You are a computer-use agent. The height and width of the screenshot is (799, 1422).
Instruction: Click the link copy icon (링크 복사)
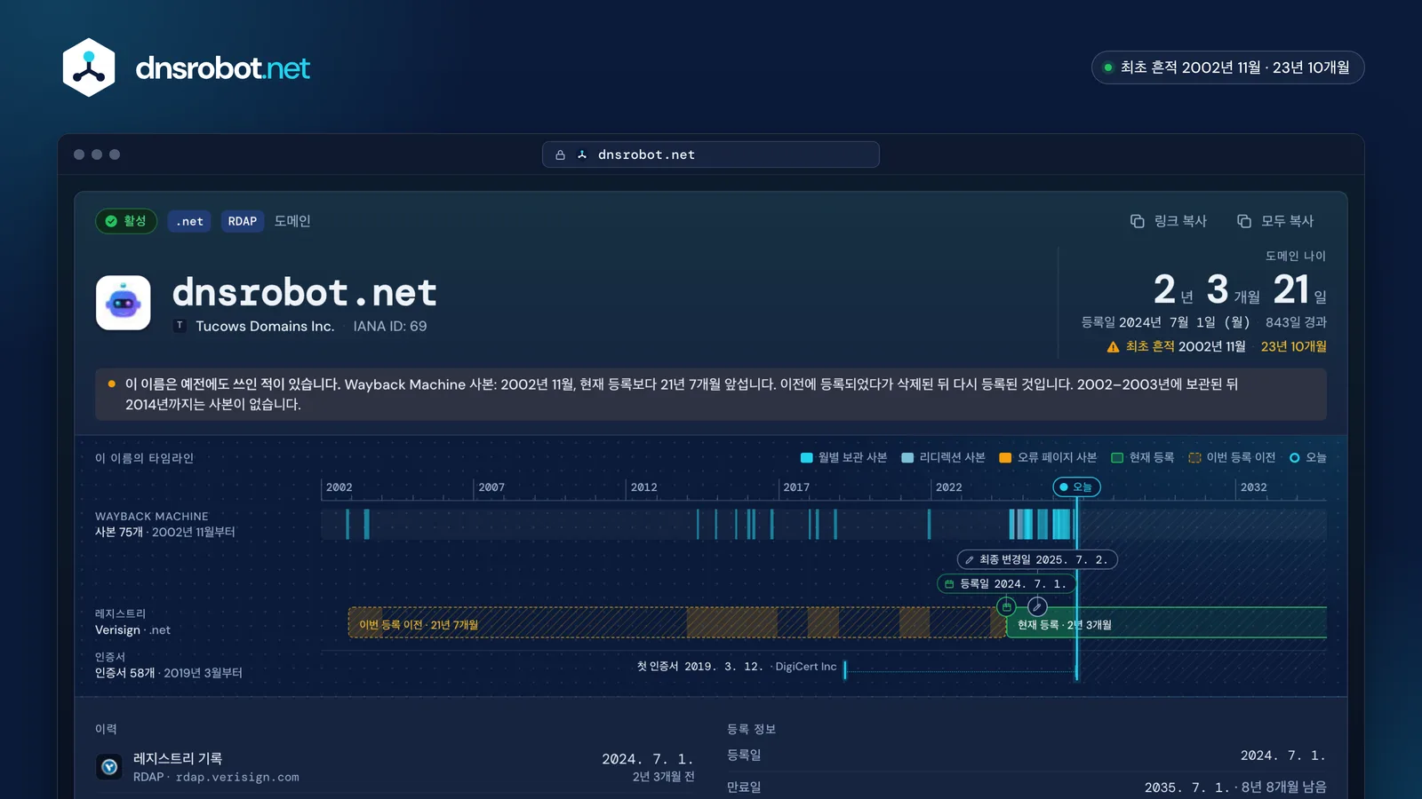click(1137, 221)
